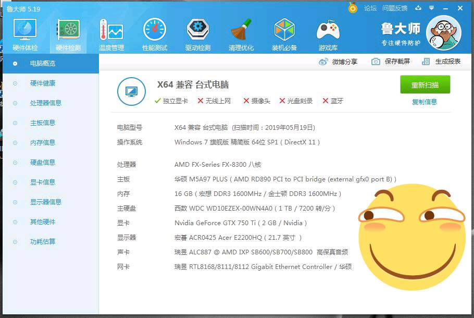Click the skin/shirt icon in title bar
This screenshot has width=474, height=318.
pyautogui.click(x=418, y=8)
